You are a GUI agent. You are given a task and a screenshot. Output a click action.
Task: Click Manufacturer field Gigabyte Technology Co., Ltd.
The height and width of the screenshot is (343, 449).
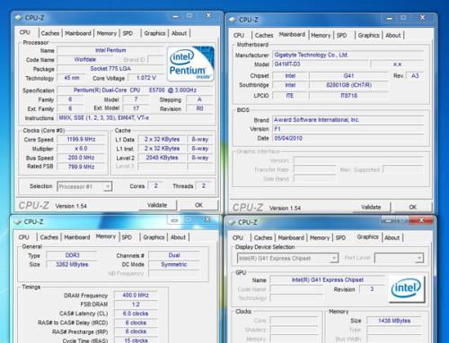point(348,55)
